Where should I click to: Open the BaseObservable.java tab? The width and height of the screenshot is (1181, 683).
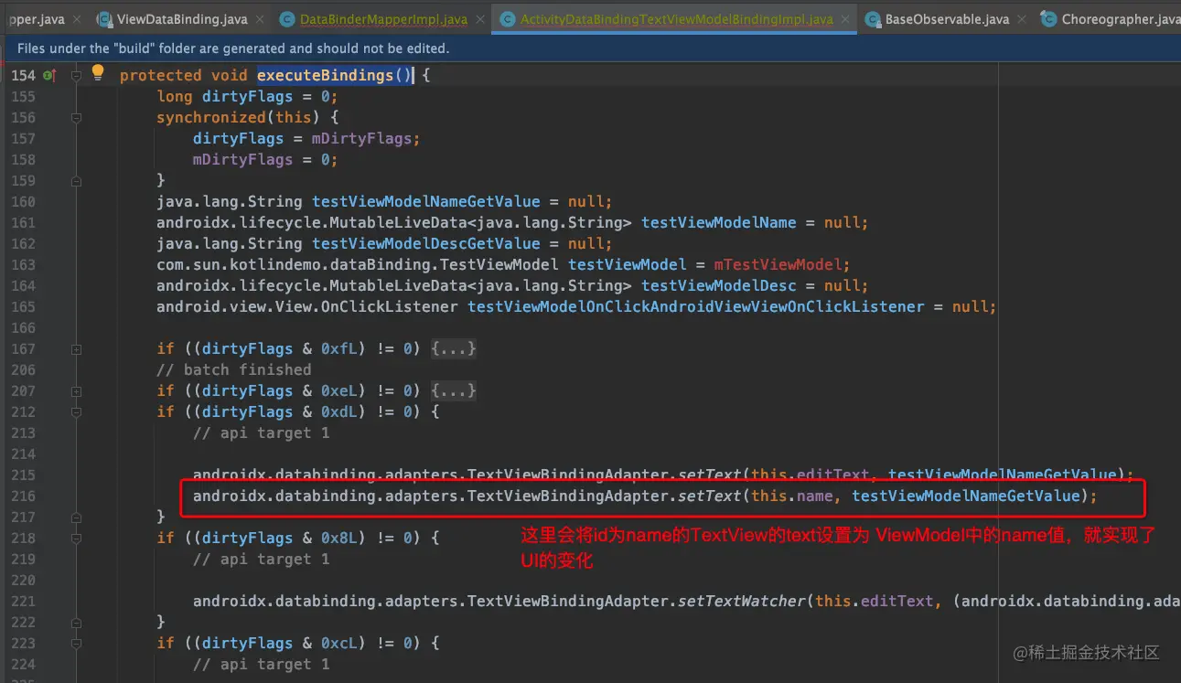[x=946, y=19]
